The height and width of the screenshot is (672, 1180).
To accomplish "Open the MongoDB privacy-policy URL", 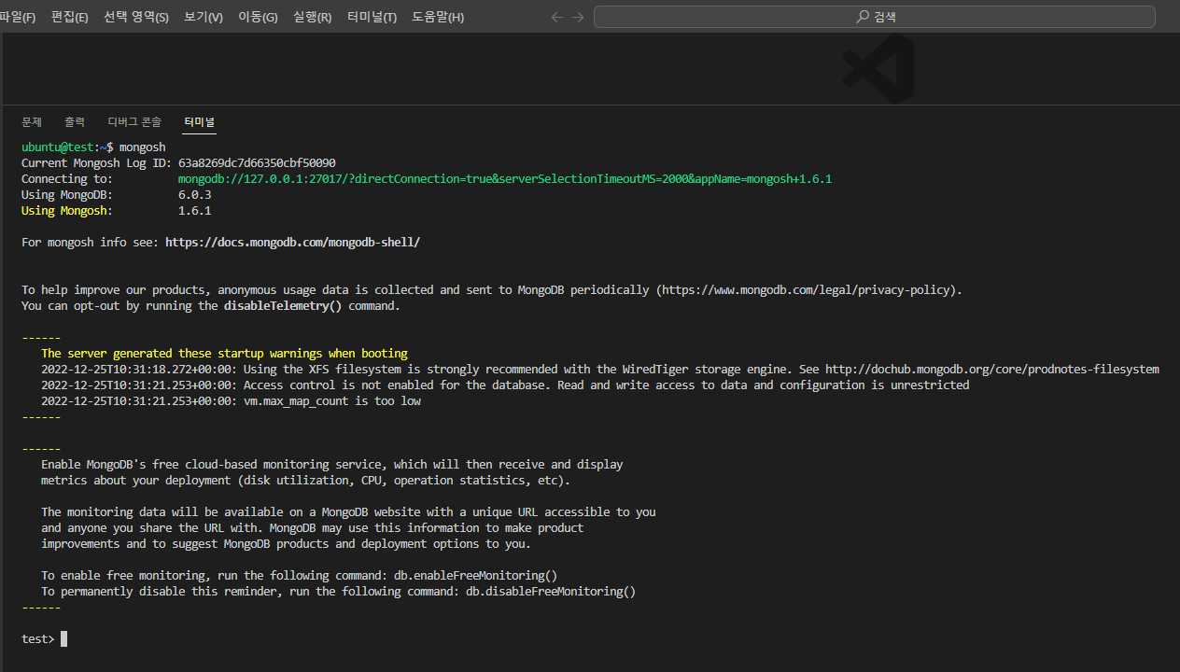I will [808, 289].
